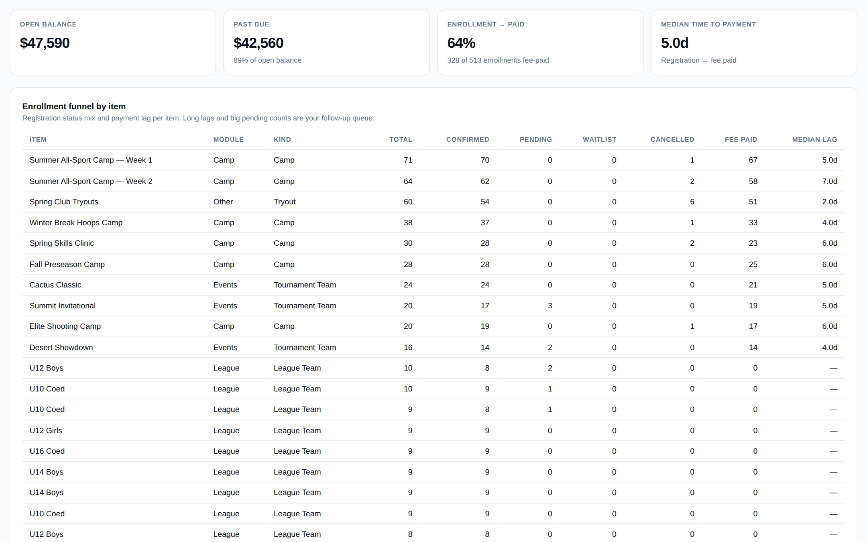Select the 'Winter Break Hoops Camp' item
This screenshot has width=867, height=542.
point(76,223)
